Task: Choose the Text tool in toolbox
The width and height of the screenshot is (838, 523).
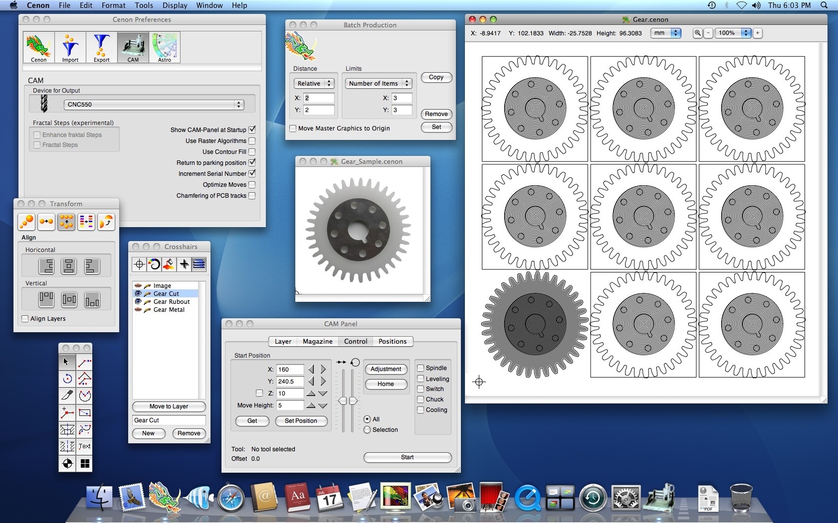Action: pyautogui.click(x=85, y=446)
